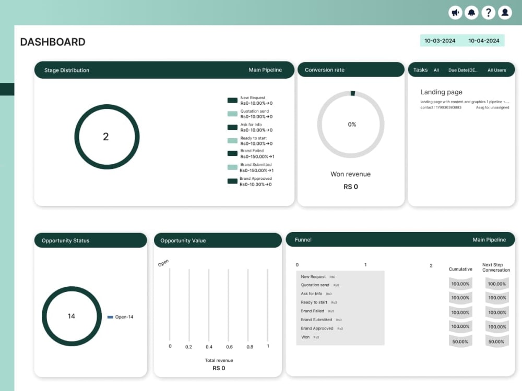Open Main Pipeline dropdown in Stage Distribution
The width and height of the screenshot is (522, 391).
tap(265, 70)
